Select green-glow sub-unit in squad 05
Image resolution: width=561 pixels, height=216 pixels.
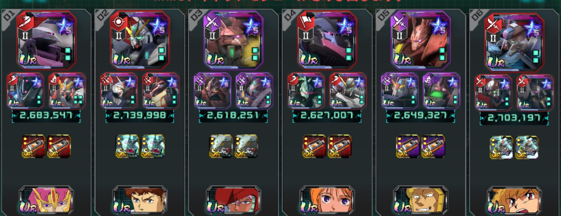(x=441, y=91)
